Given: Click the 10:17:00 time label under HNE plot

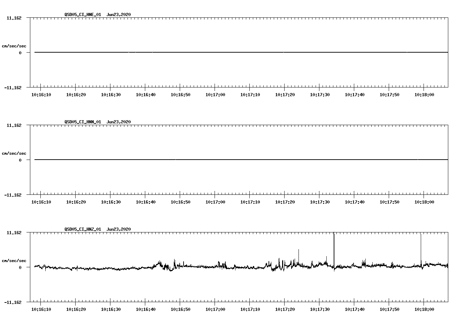Looking at the screenshot, I should pos(215,95).
